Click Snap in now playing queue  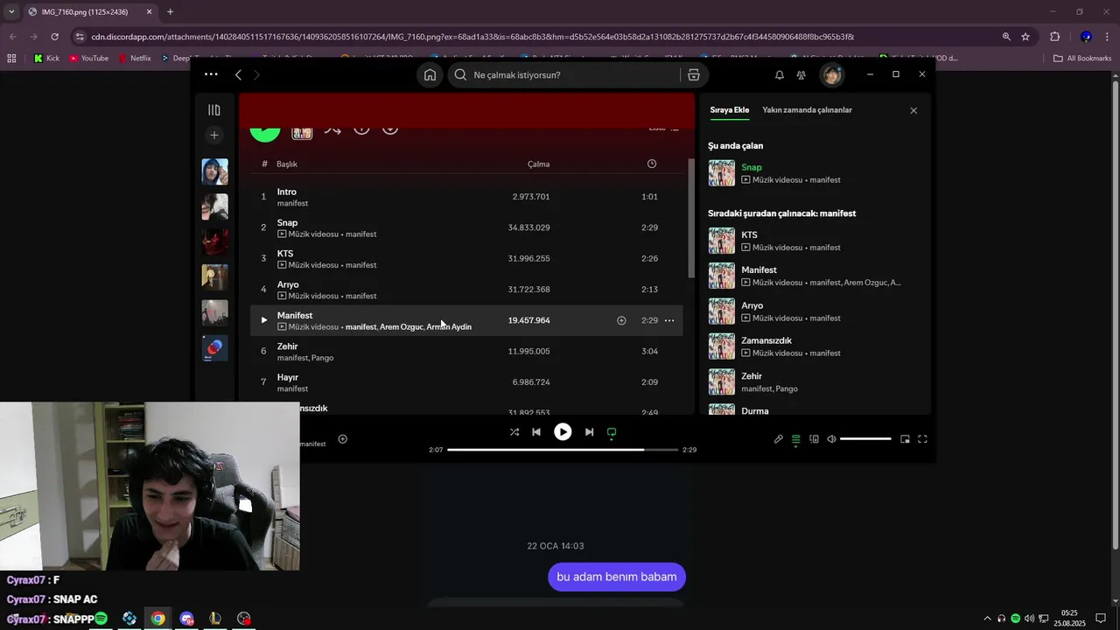coord(752,167)
